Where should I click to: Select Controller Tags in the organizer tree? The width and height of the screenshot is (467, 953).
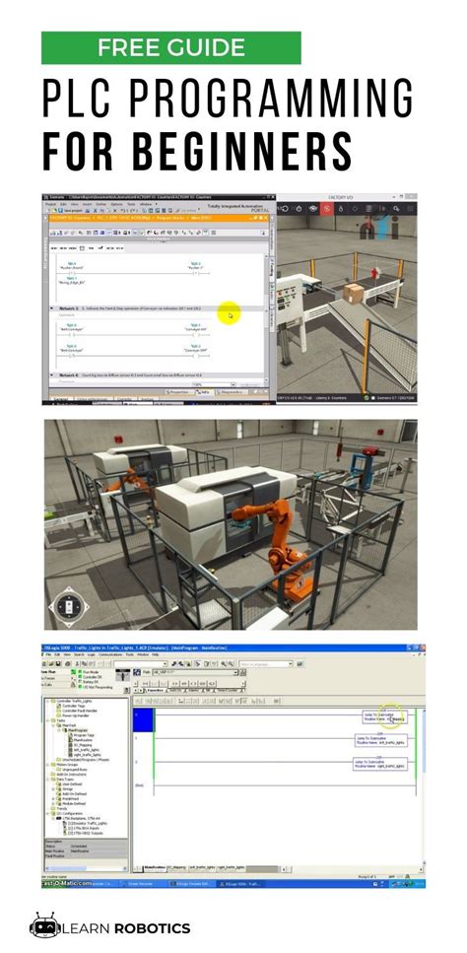(74, 706)
